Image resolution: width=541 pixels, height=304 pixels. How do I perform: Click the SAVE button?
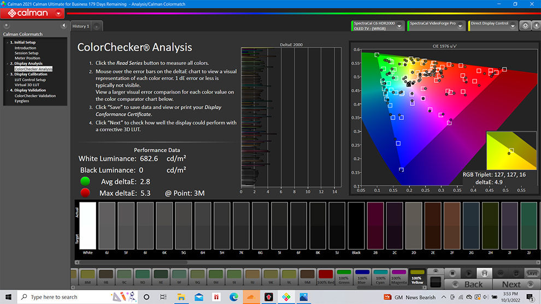coord(532,273)
